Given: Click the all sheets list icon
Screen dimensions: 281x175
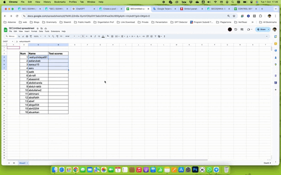Looking at the screenshot, I should (x=14, y=163).
